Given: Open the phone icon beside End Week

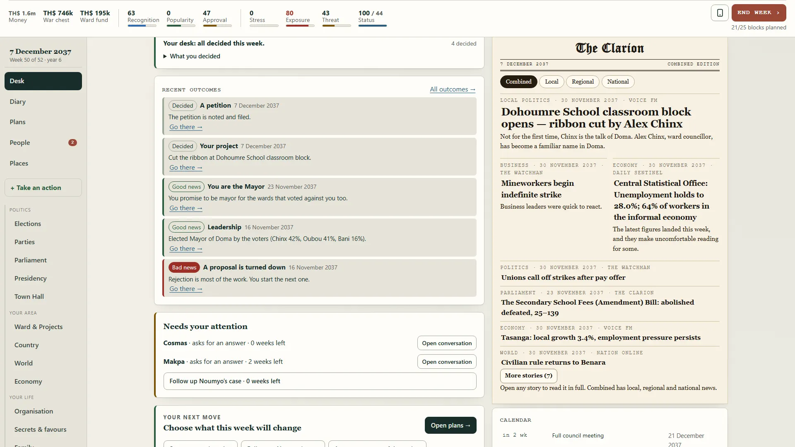Looking at the screenshot, I should [720, 13].
